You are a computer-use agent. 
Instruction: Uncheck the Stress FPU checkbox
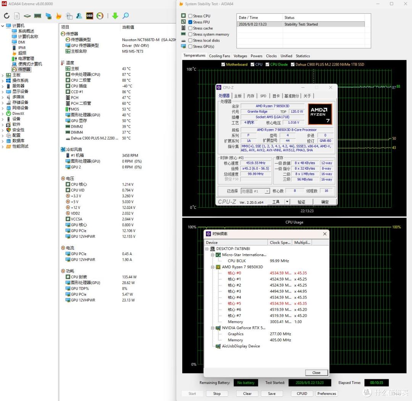coord(190,22)
